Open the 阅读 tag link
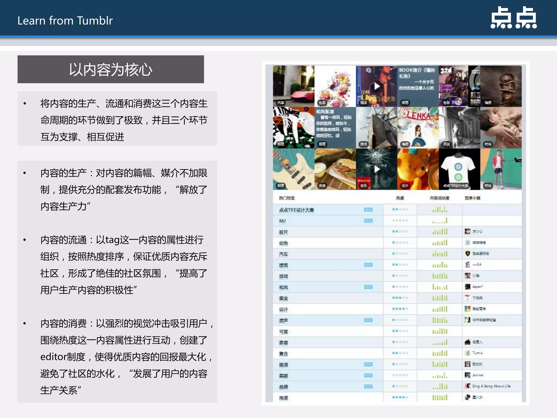 pos(283,398)
